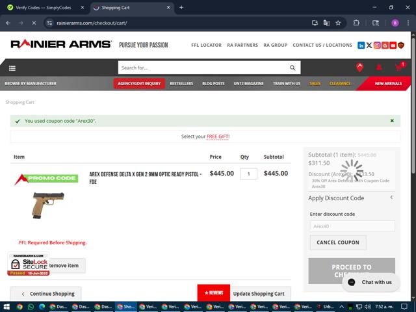This screenshot has width=416, height=312.
Task: Open the Windows Start menu
Action: [6, 307]
